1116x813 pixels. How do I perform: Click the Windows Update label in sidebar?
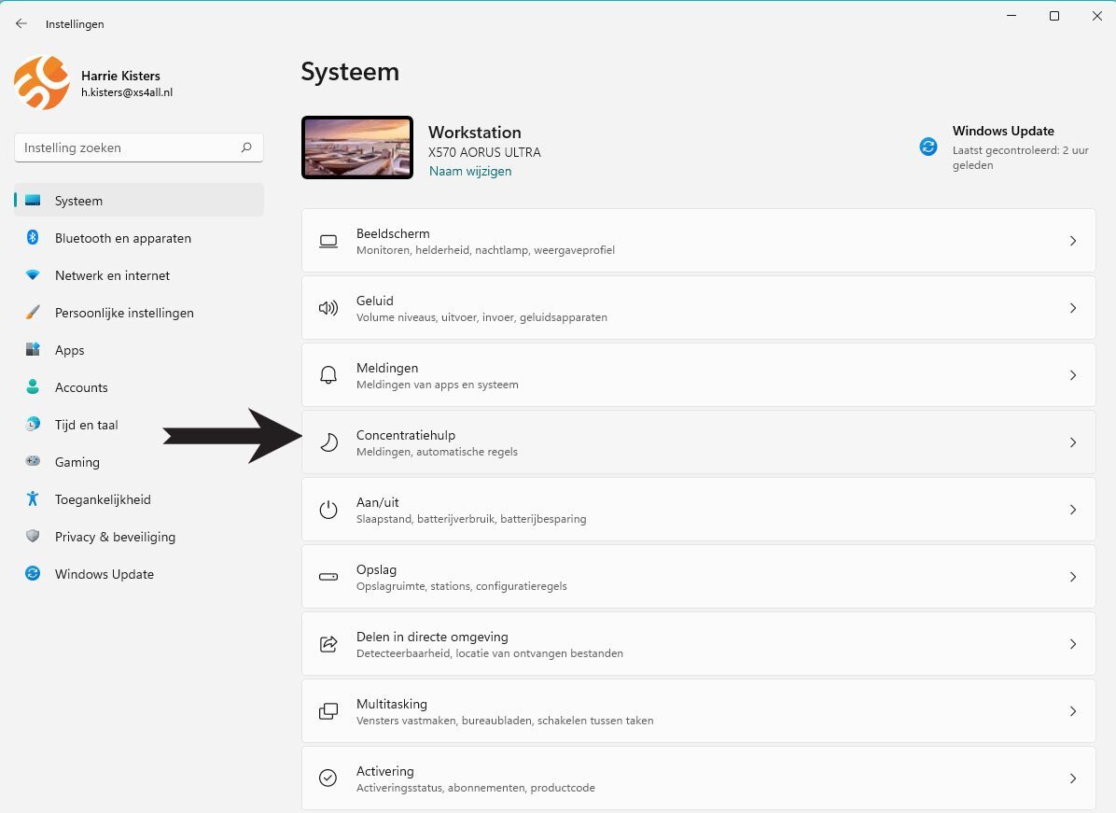tap(104, 574)
